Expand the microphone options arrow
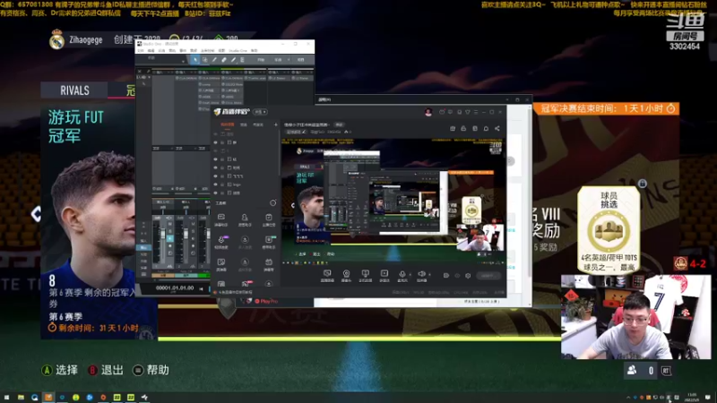This screenshot has width=717, height=403. point(410,274)
